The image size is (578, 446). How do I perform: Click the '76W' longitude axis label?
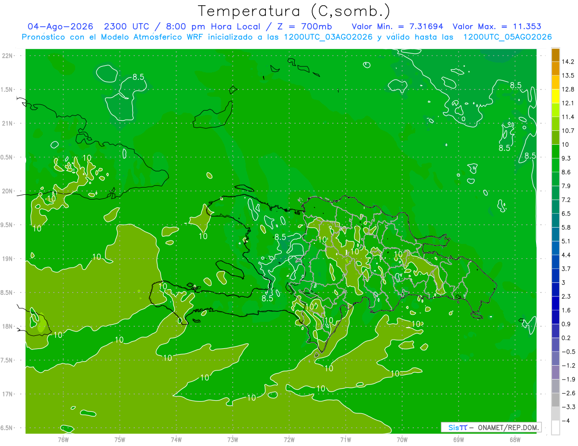(x=63, y=439)
